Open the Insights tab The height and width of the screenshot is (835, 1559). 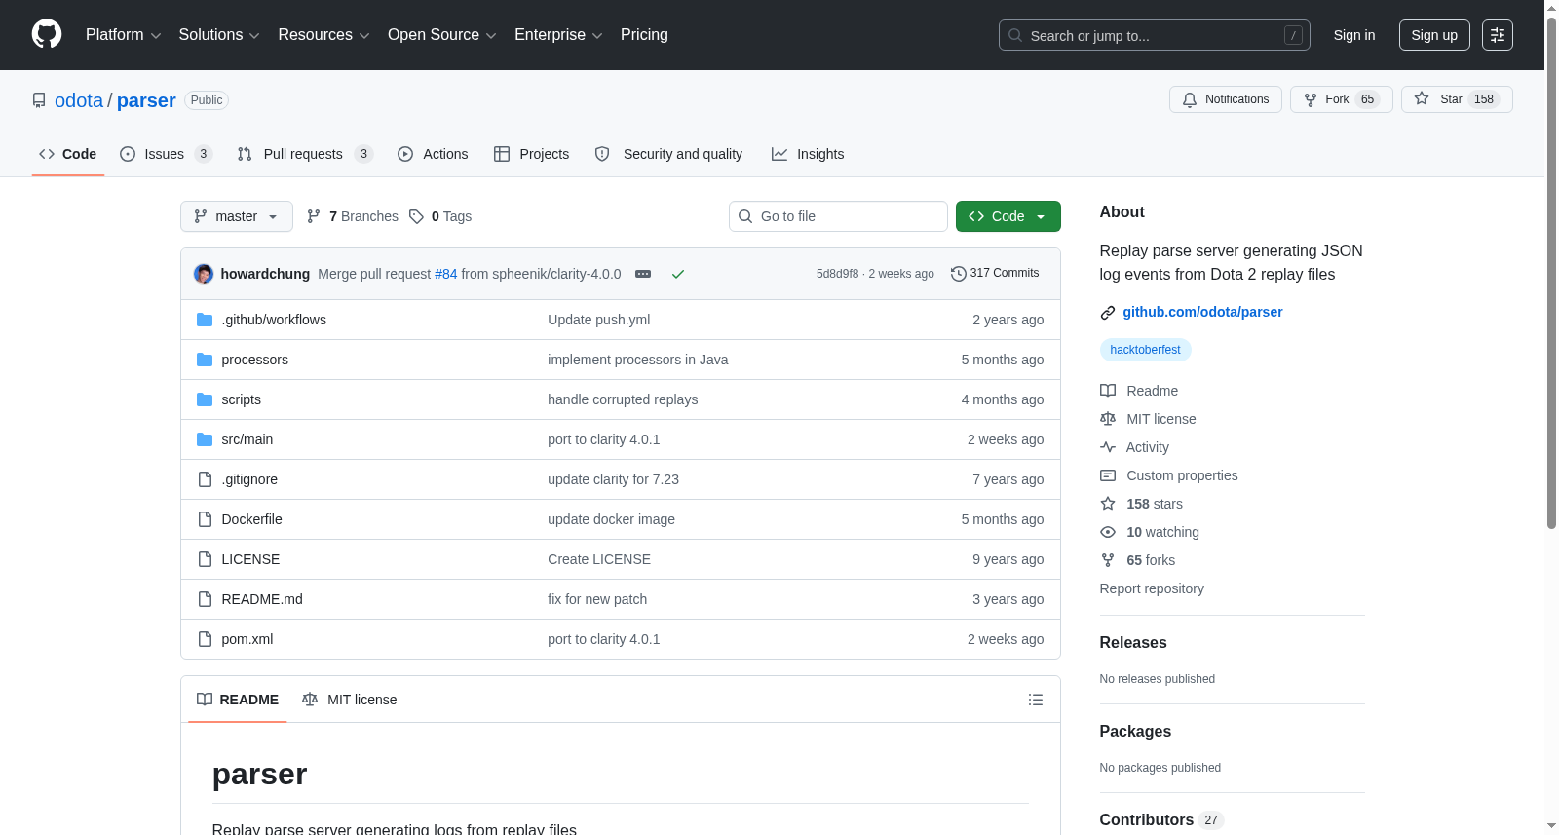pyautogui.click(x=808, y=154)
